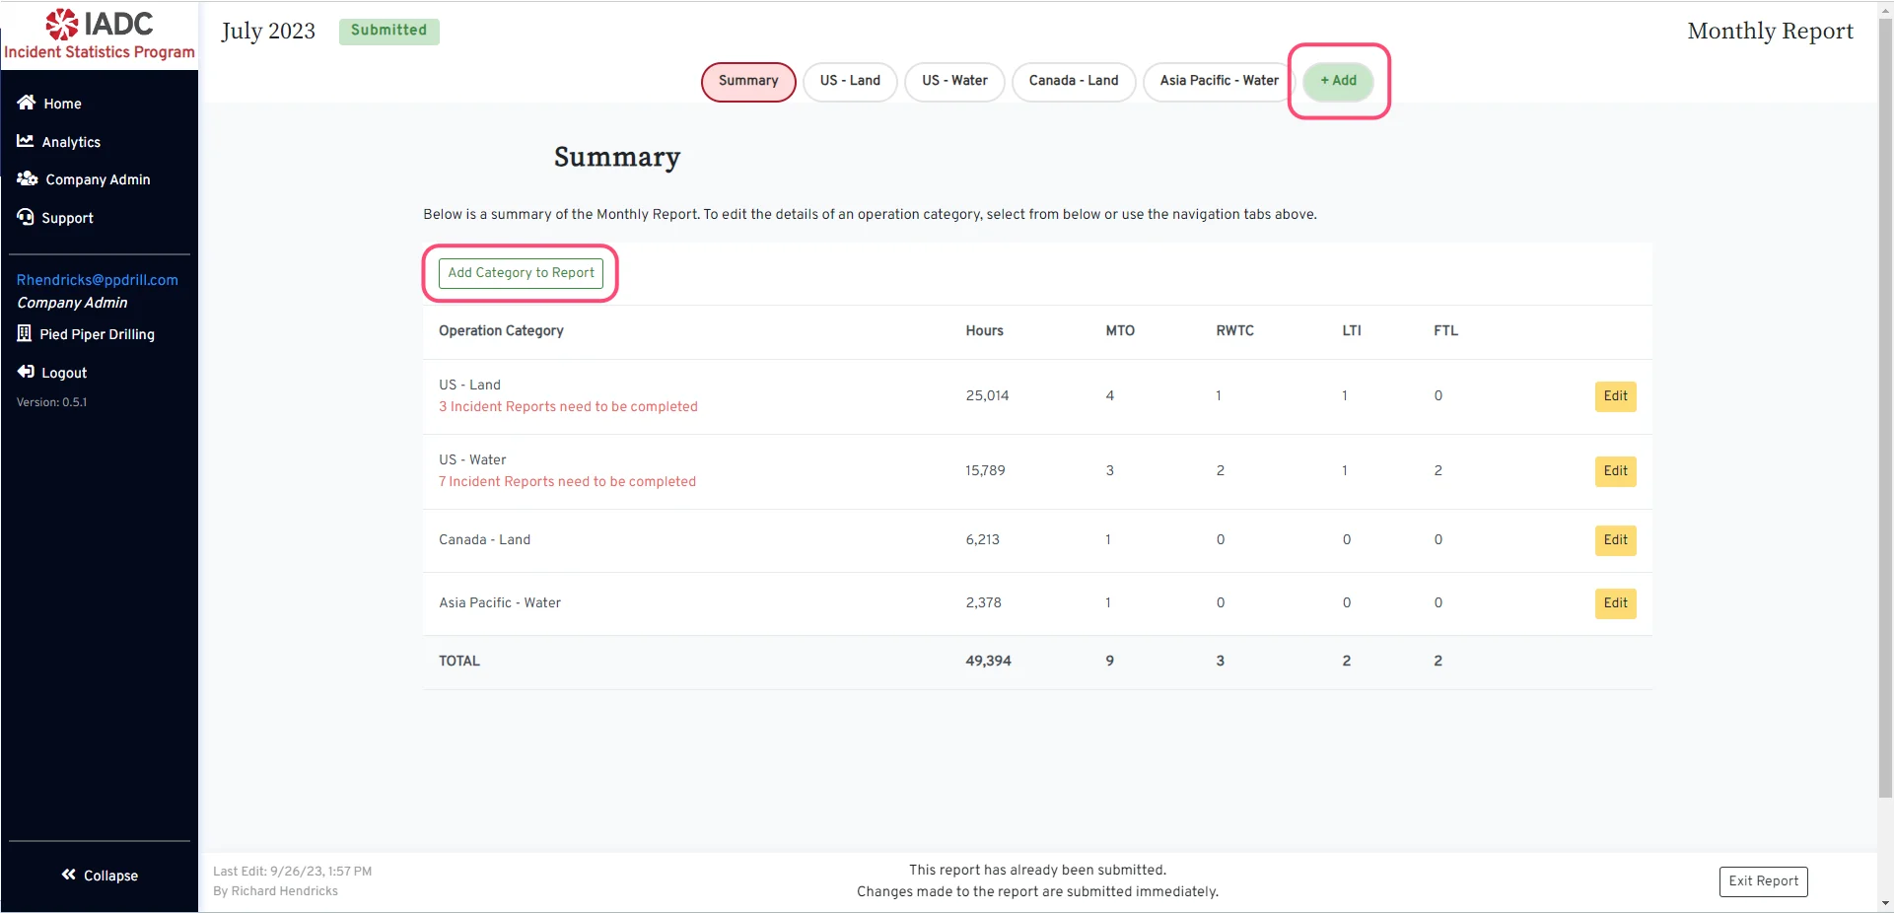
Task: Click the 2,378 hours value
Action: tap(983, 603)
